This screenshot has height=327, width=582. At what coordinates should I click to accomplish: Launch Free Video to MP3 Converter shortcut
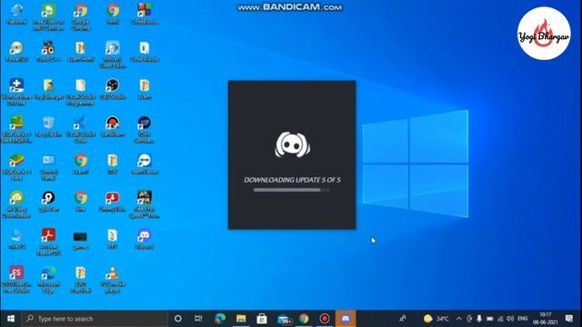[x=48, y=16]
